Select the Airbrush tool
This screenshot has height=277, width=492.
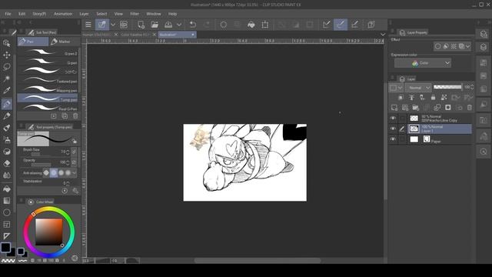(x=7, y=140)
